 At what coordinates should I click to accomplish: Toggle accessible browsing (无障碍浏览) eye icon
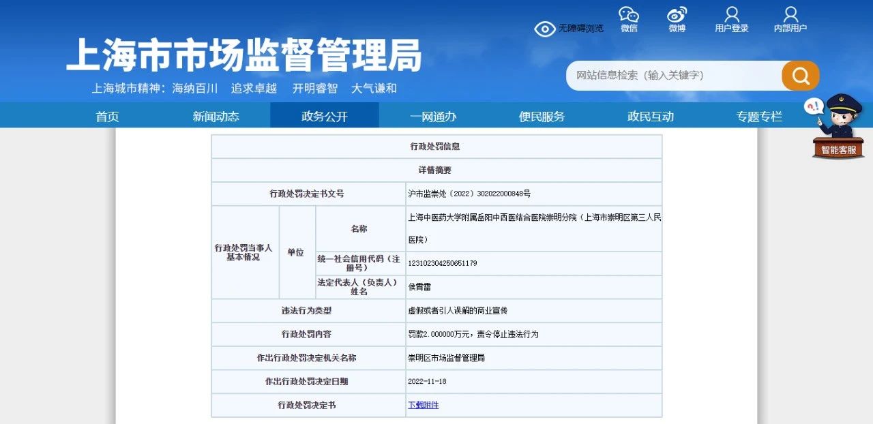click(545, 29)
